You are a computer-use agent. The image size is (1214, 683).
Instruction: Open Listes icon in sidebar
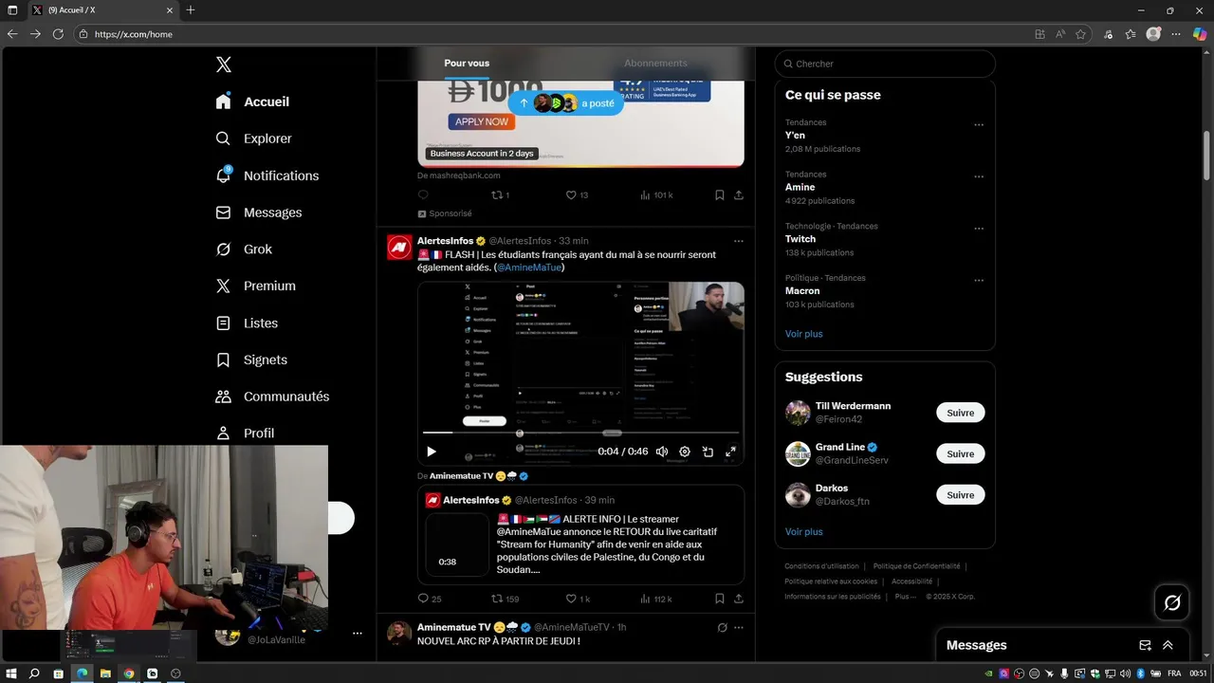pyautogui.click(x=223, y=323)
